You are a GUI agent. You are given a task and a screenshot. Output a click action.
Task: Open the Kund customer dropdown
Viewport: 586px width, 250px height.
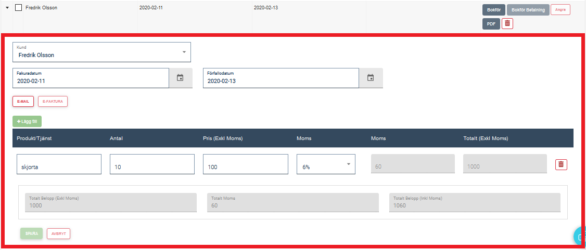click(101, 52)
